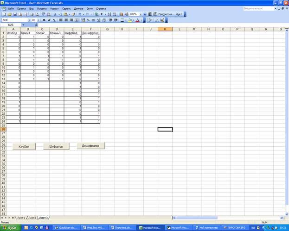The width and height of the screenshot is (289, 231).
Task: Click the Italic formatting icon
Action: click(x=49, y=20)
